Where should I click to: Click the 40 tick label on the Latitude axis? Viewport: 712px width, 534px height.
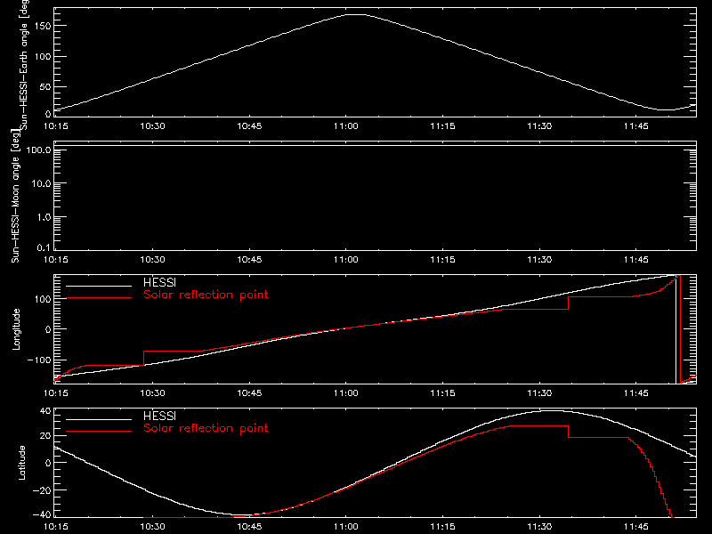tap(46, 411)
